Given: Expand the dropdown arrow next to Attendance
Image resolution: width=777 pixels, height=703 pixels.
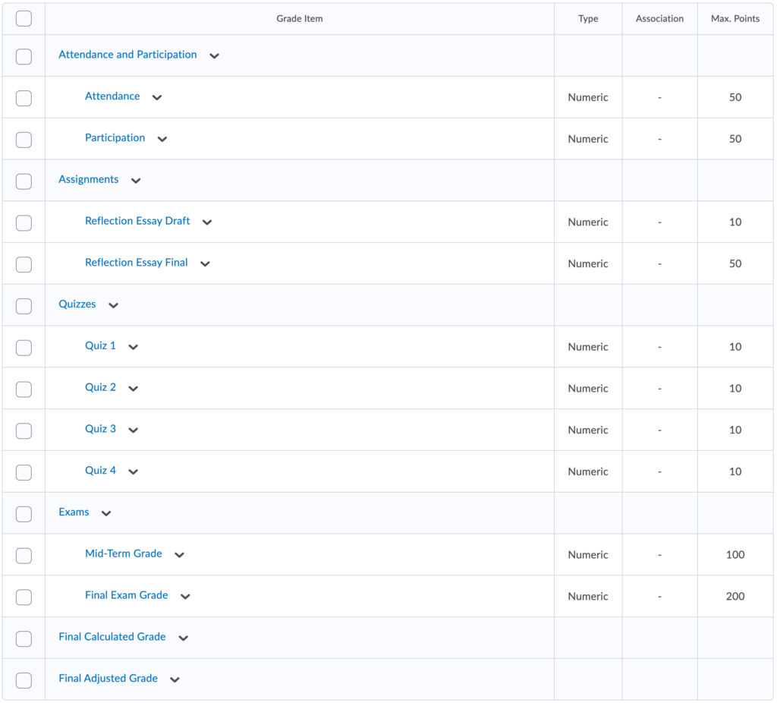Looking at the screenshot, I should click(x=156, y=97).
